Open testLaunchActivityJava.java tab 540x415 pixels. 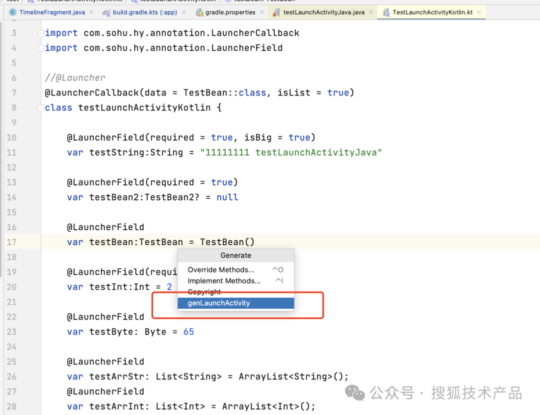(x=323, y=12)
